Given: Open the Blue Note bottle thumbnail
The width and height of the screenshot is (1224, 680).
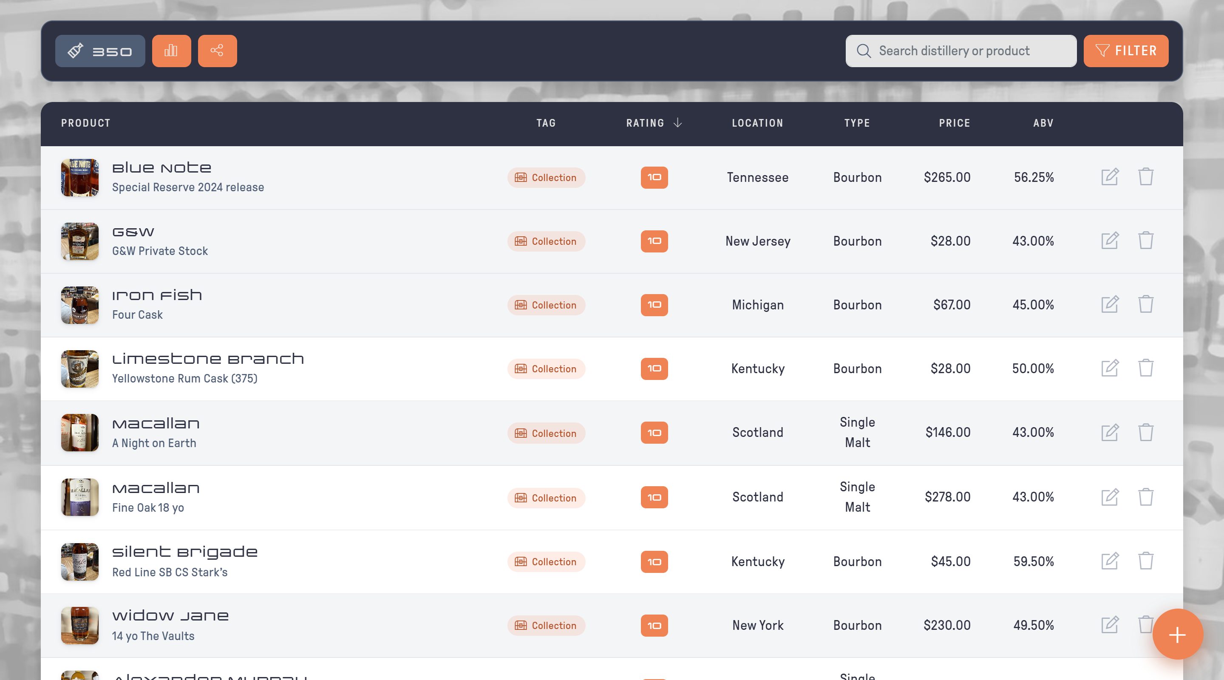Looking at the screenshot, I should coord(80,178).
